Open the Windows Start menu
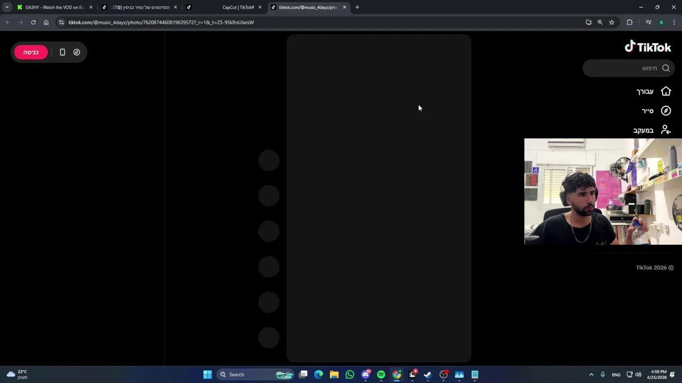The height and width of the screenshot is (383, 682). coord(207,374)
